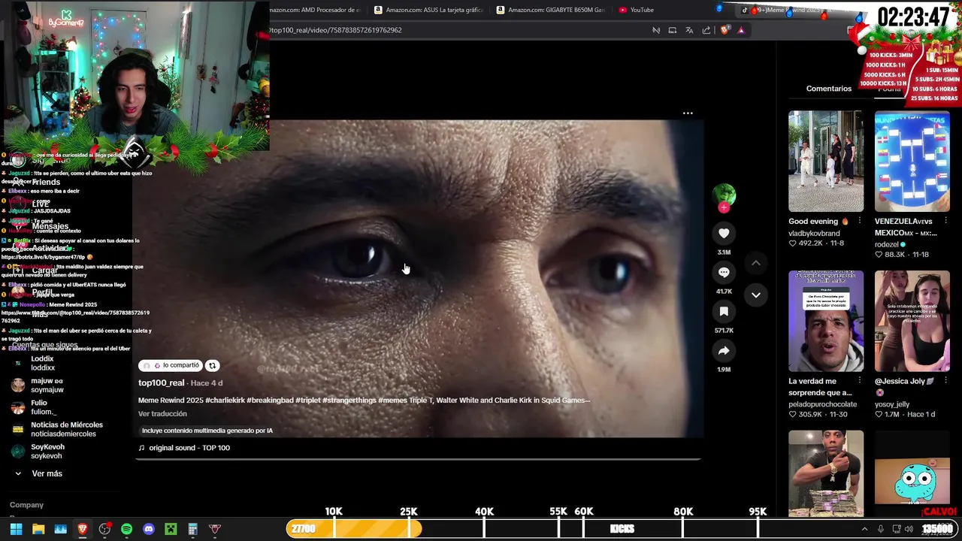Open OBS Studio from the taskbar

pos(104,529)
